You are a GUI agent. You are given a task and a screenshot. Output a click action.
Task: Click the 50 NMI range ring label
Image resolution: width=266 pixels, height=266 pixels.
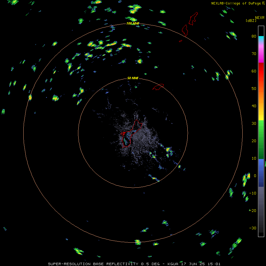pos(133,78)
